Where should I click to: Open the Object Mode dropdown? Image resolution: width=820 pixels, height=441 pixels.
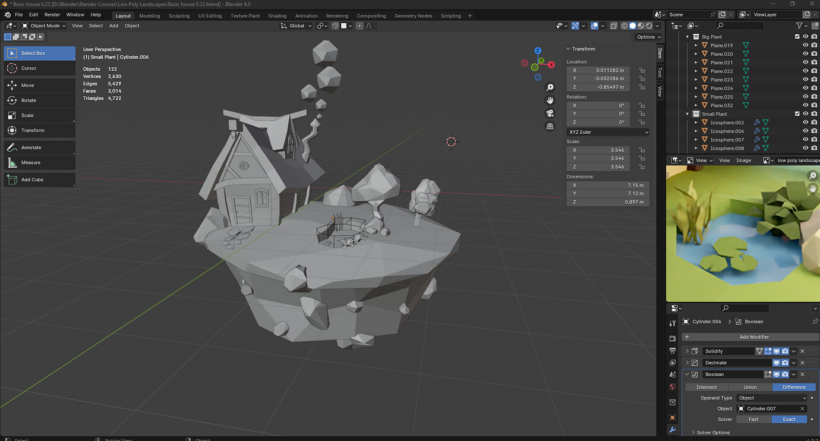[x=44, y=26]
